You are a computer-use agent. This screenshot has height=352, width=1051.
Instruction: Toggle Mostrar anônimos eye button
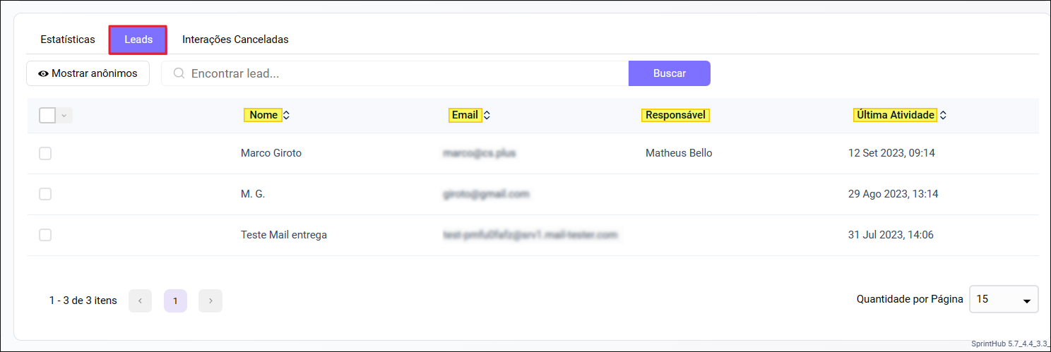(x=88, y=73)
